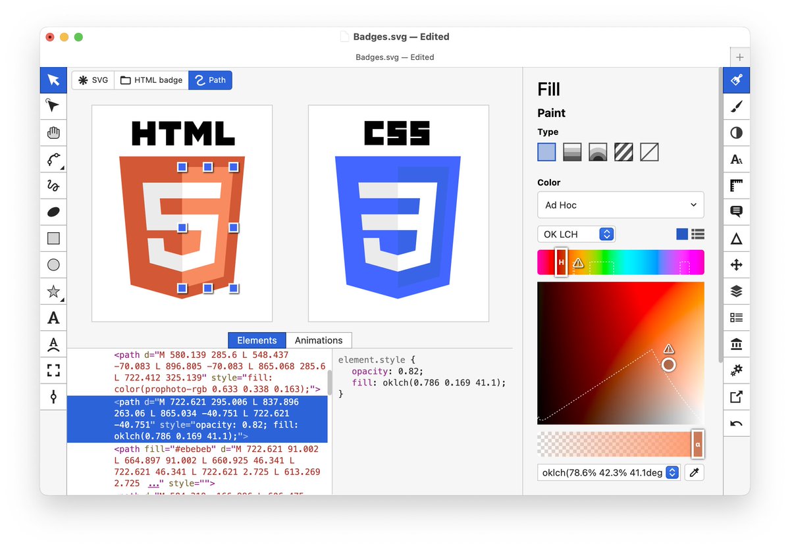Viewport: 790px width, 548px height.
Task: Select the Blob brush tool
Action: coord(53,212)
